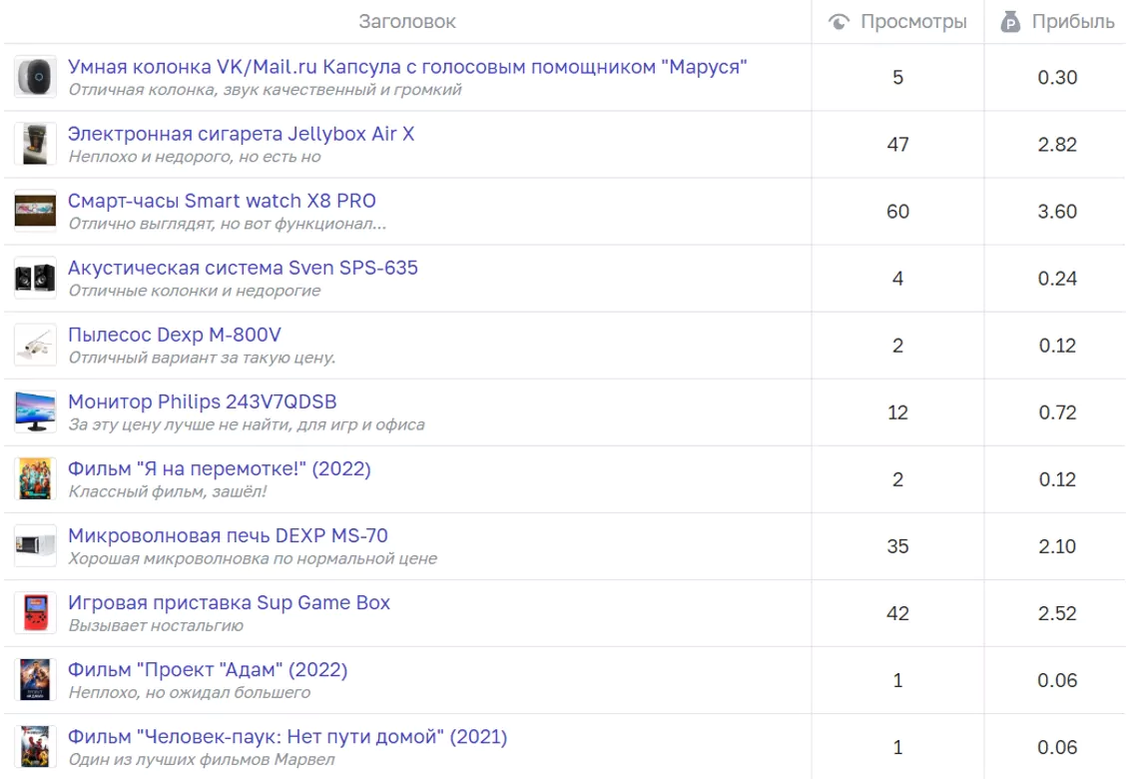Click views value 5 for Капсула row
Screen dimensions: 1128x782
point(897,77)
